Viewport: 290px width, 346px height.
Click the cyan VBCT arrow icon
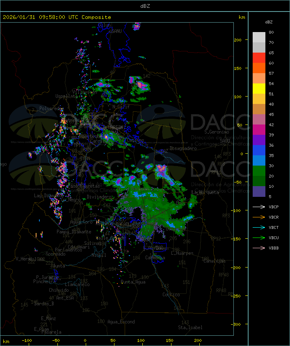[x=259, y=227]
